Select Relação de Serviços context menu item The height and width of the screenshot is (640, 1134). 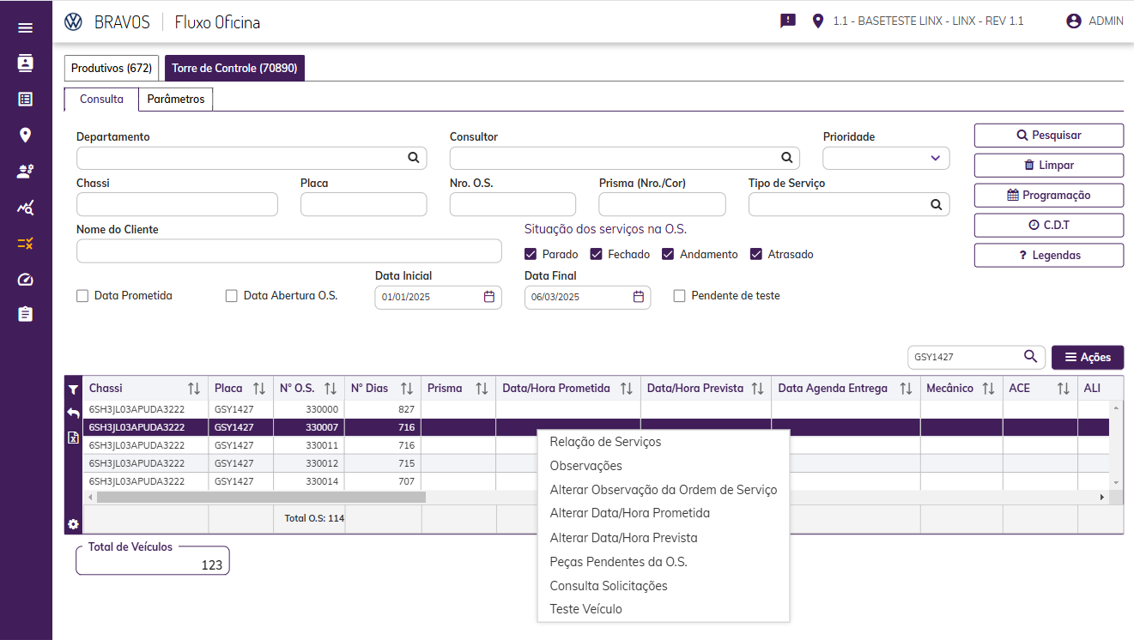pyautogui.click(x=605, y=442)
